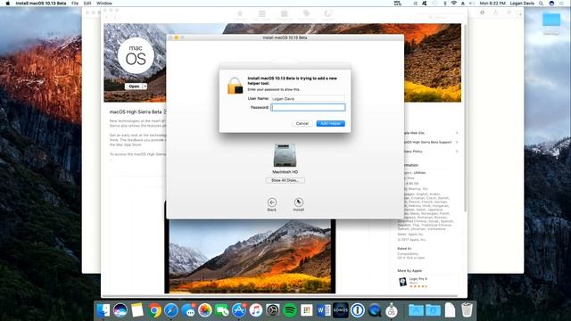Cancel the helper tool authentication prompt
Viewport: 571px width, 321px height.
[302, 123]
